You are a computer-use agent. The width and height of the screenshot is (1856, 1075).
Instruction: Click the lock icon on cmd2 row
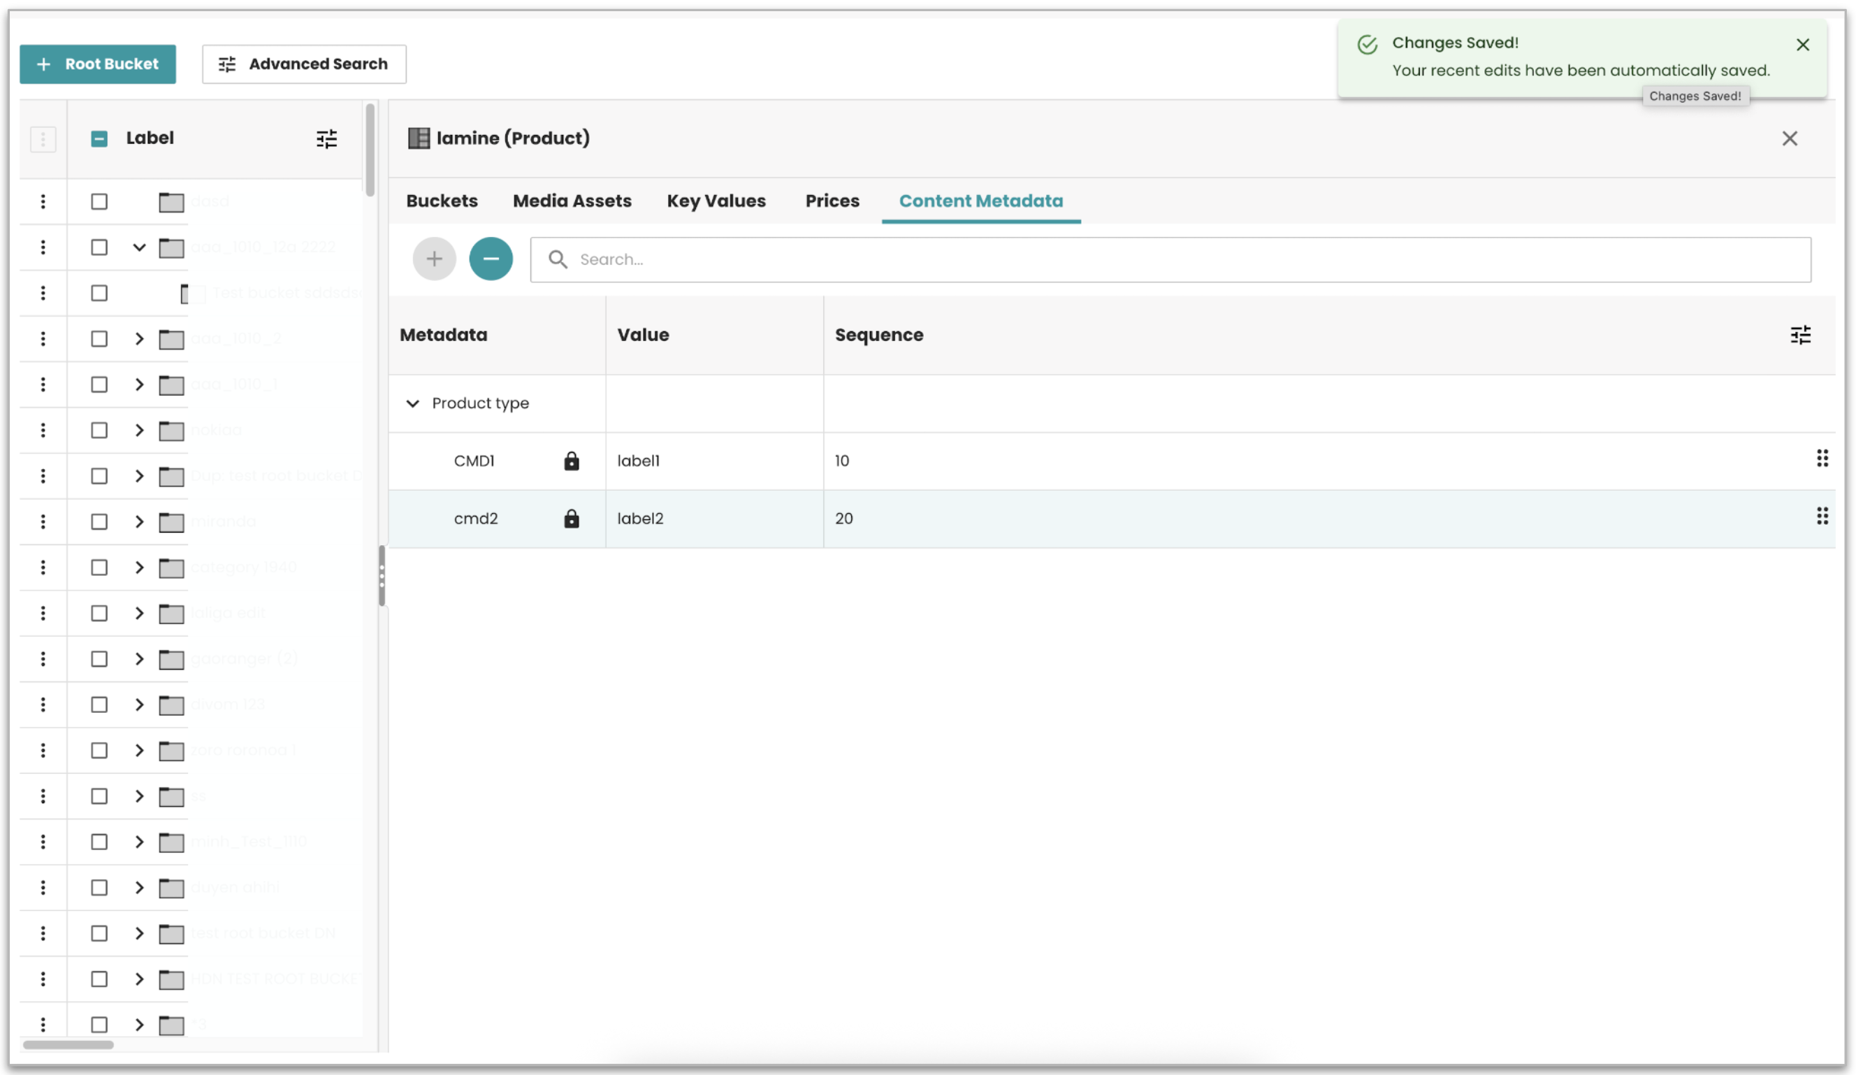[x=572, y=519]
